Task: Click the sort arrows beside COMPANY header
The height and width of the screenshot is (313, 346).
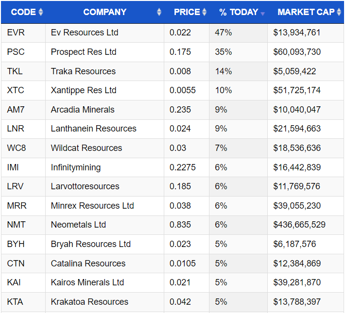Action: click(x=159, y=12)
